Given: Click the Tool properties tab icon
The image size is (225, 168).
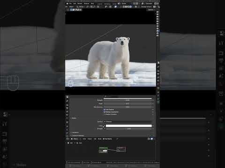Looking at the screenshot, I should 67,97.
